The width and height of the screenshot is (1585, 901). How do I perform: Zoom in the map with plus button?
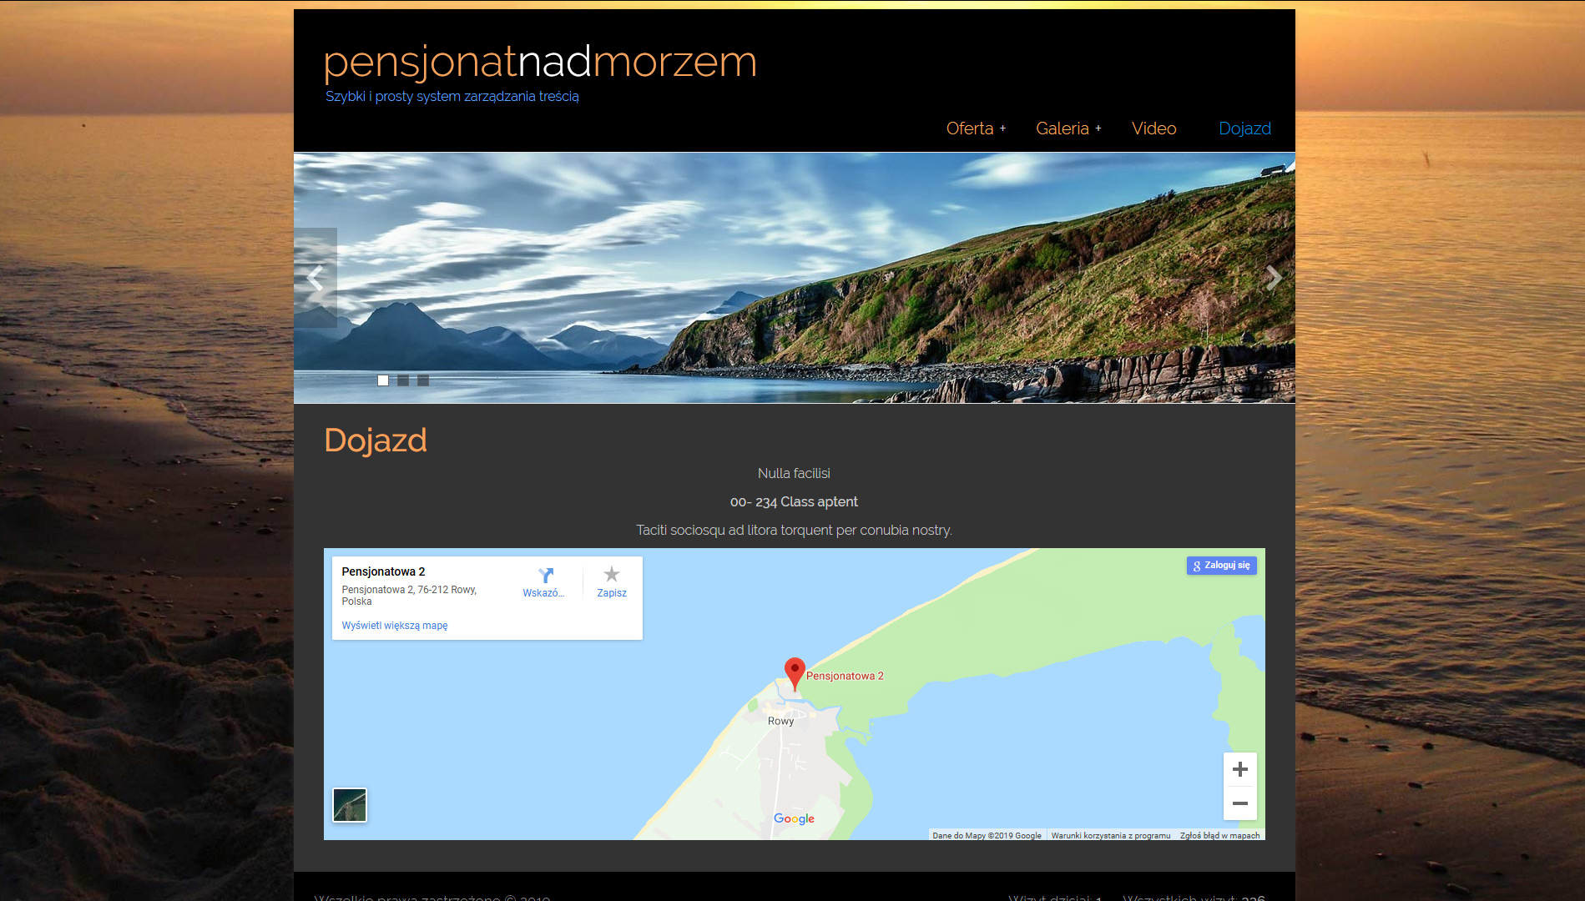tap(1239, 769)
